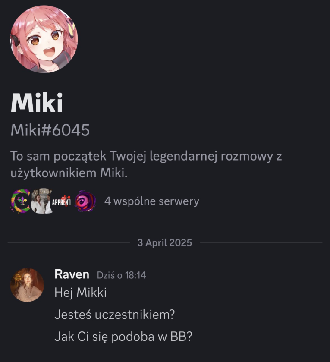
Task: Click Raven's profile picture beside the message
Action: (27, 285)
